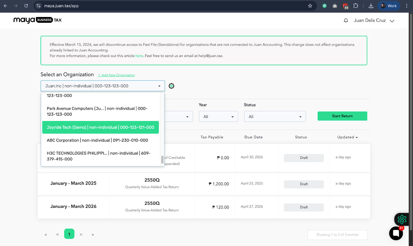The image size is (413, 246).
Task: Click the ₱ 120.00 tax payable amount
Action: tap(220, 207)
